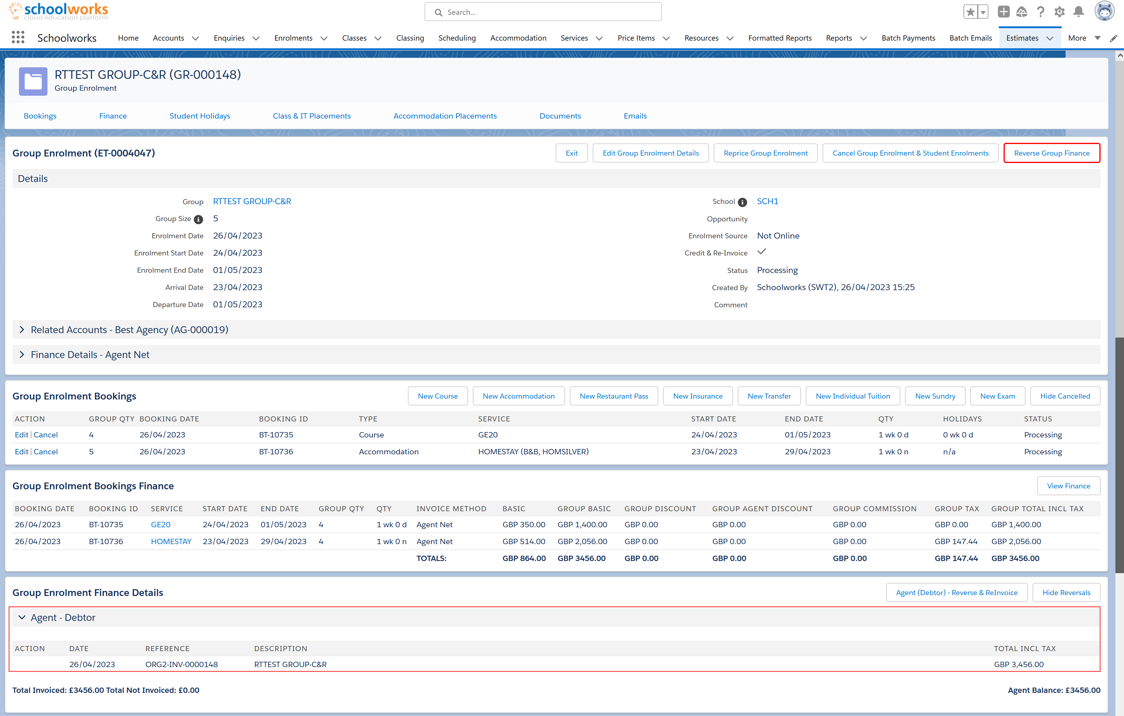Click Hide Cancelled bookings toggle button
This screenshot has height=716, width=1124.
pyautogui.click(x=1065, y=396)
